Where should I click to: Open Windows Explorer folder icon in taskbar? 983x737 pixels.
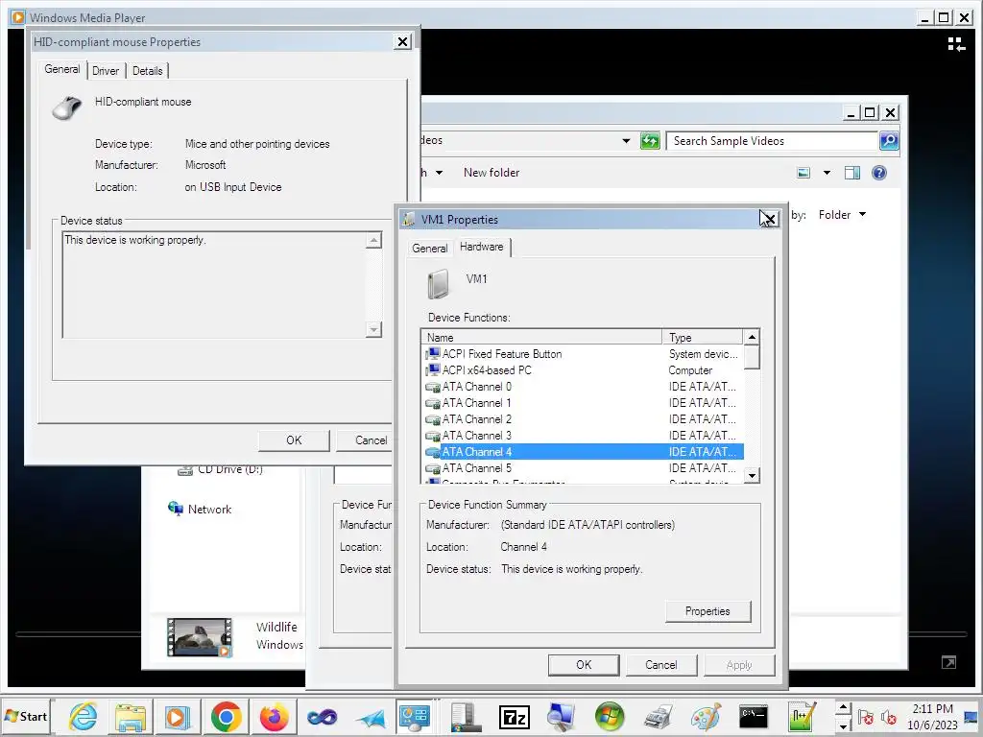pyautogui.click(x=131, y=716)
